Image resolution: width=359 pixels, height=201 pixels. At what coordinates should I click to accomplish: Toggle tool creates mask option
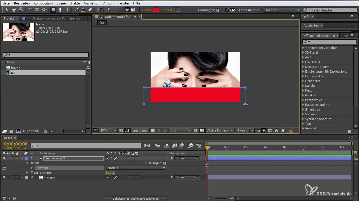[x=133, y=10]
